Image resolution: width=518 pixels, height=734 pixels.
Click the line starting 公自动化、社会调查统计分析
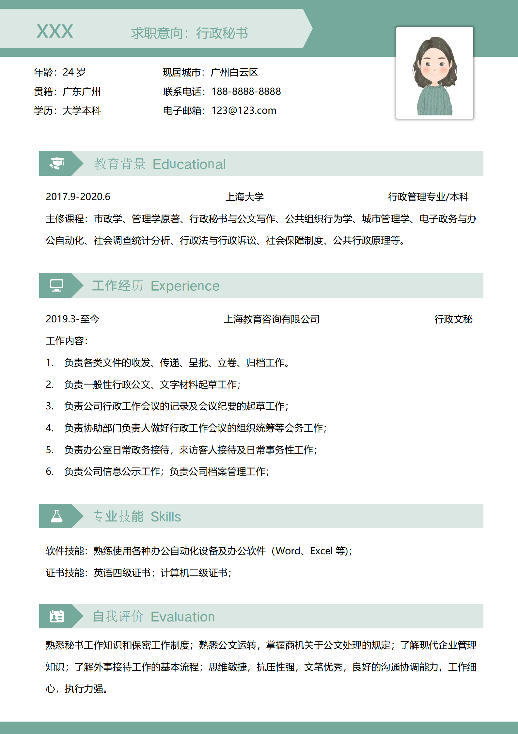pyautogui.click(x=226, y=241)
